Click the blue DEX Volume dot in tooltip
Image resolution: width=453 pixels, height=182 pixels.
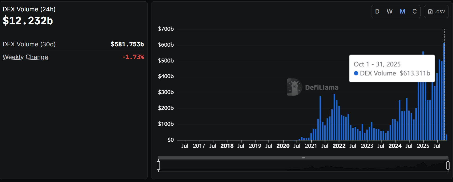pyautogui.click(x=356, y=73)
